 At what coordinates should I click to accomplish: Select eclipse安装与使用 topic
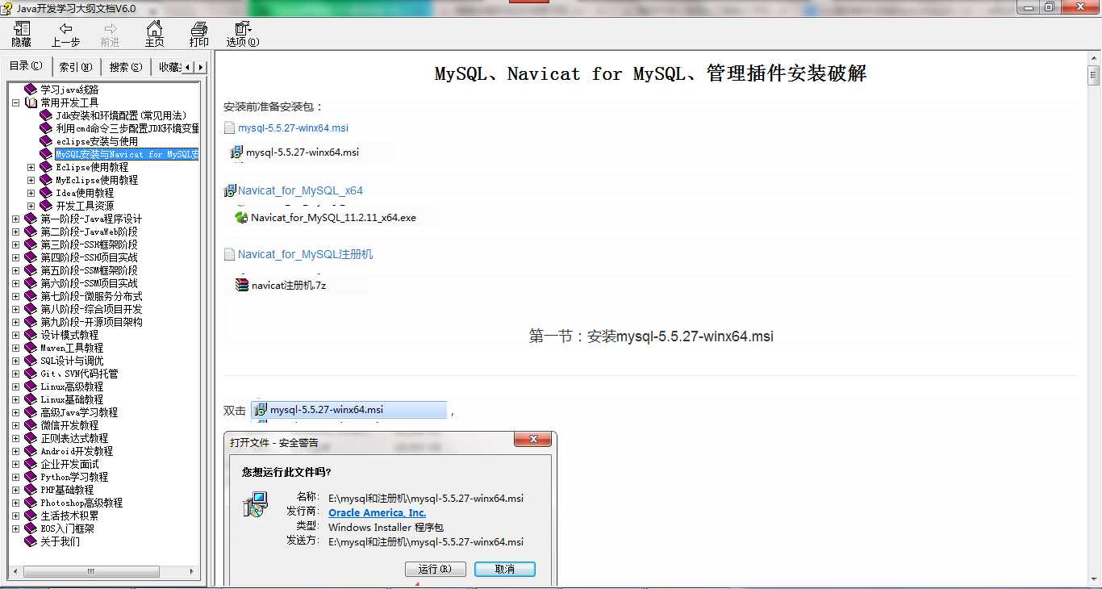pyautogui.click(x=97, y=141)
